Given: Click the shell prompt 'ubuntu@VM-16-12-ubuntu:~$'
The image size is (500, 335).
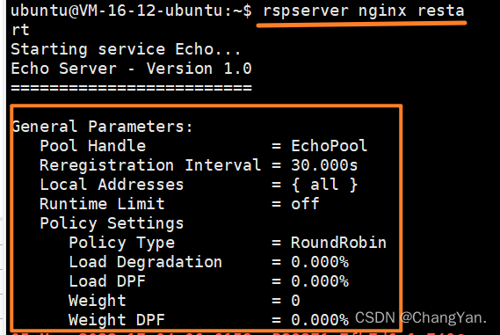Looking at the screenshot, I should coord(131,11).
